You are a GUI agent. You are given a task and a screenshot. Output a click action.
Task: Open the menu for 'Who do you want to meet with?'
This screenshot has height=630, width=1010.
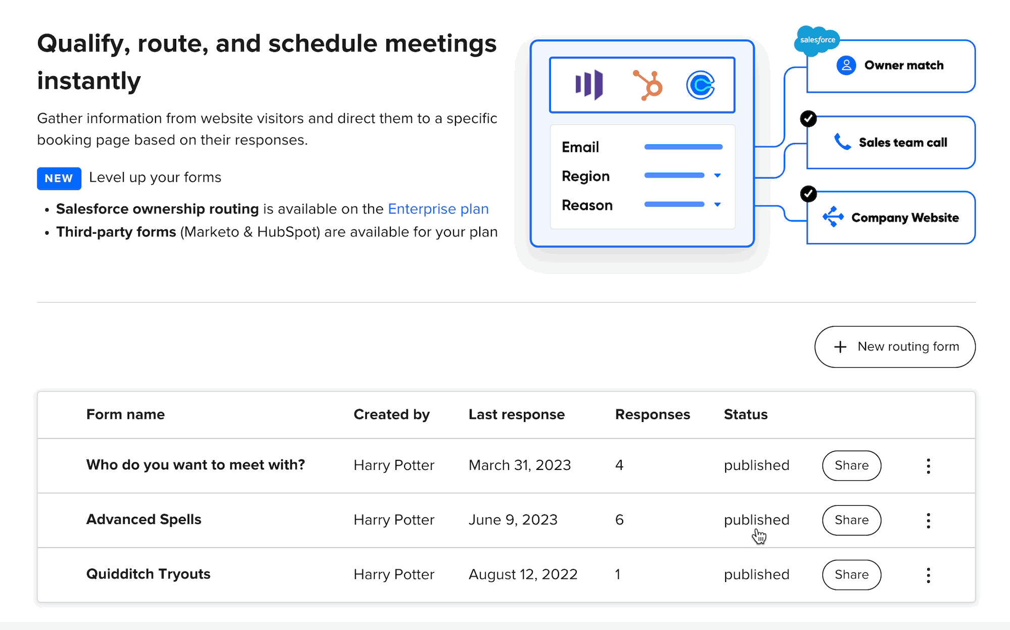tap(928, 466)
